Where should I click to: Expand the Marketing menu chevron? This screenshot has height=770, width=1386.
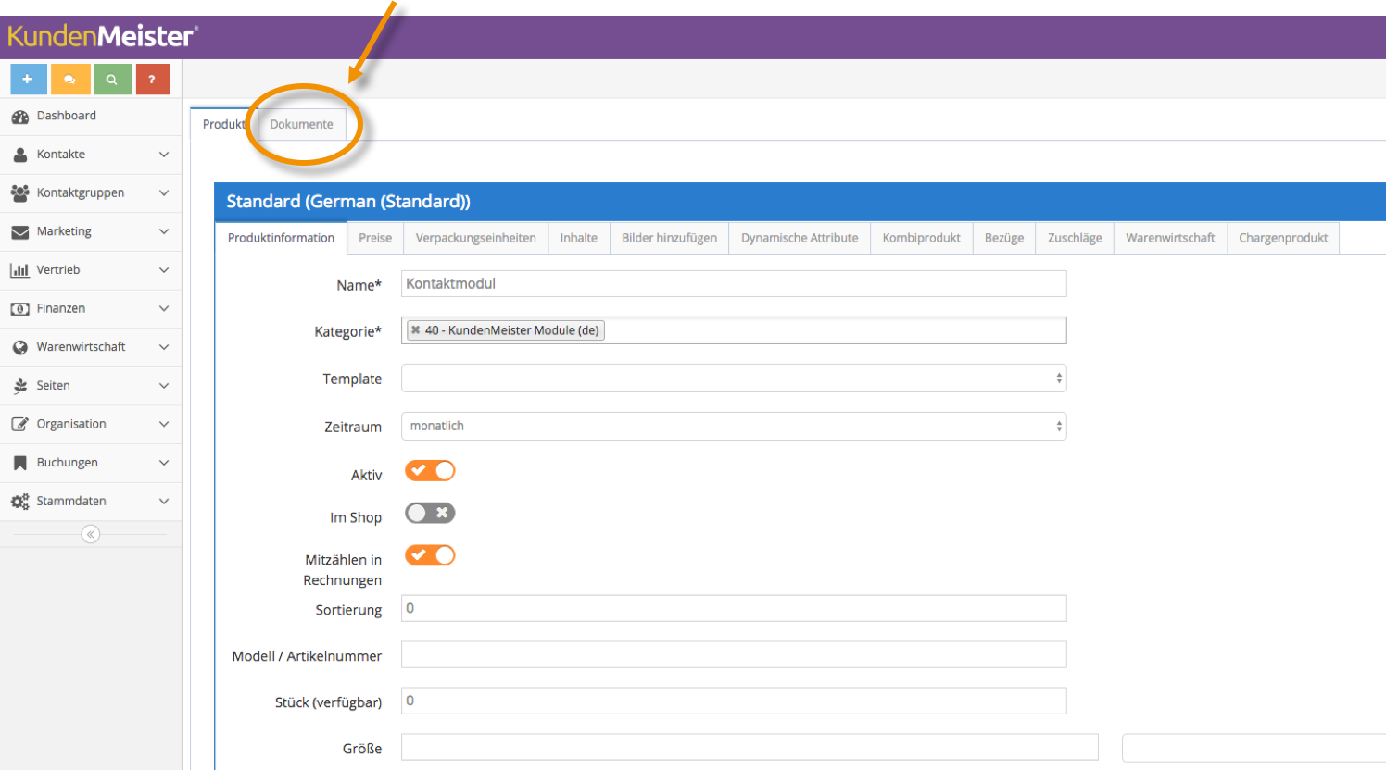pos(164,231)
